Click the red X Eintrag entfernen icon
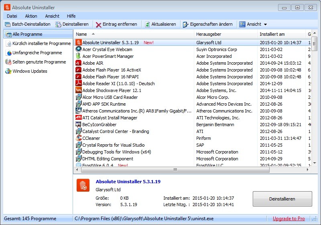 click(x=98, y=25)
